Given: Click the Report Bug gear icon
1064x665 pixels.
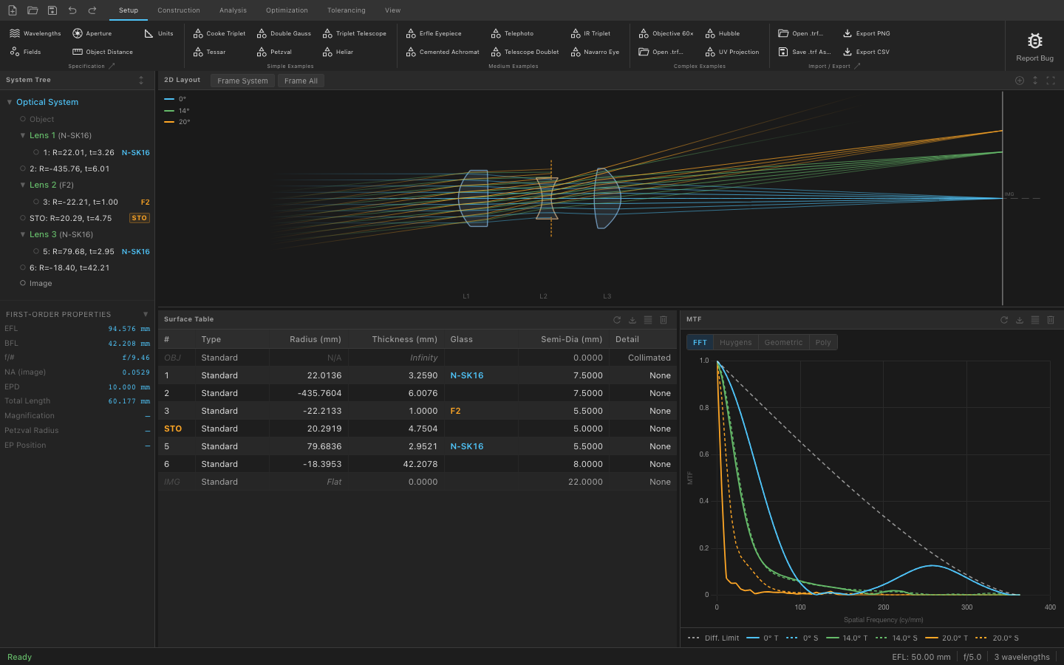Looking at the screenshot, I should [x=1034, y=41].
